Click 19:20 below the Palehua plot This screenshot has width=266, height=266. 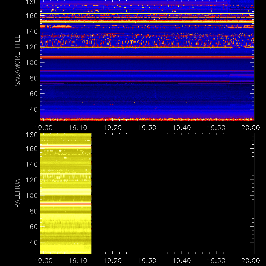(113, 261)
